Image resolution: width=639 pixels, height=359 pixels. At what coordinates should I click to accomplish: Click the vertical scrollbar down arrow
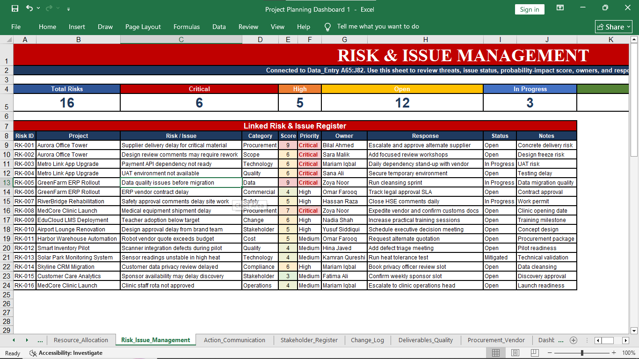pyautogui.click(x=634, y=331)
